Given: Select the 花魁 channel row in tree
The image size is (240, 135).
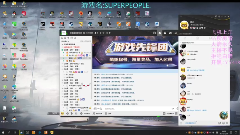Looking at the screenshot, I should 76,66.
